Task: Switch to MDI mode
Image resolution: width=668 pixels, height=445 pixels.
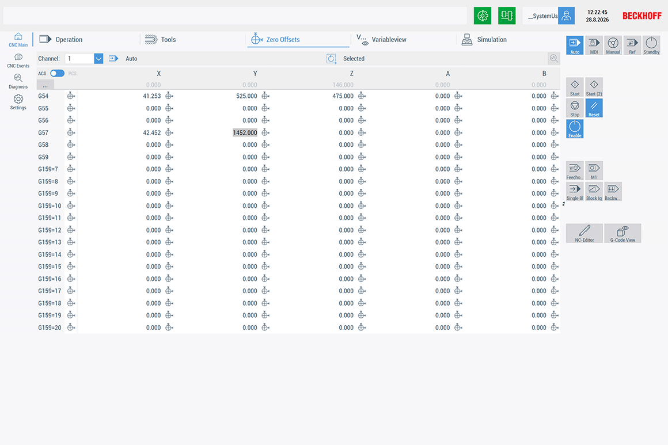Action: 594,45
